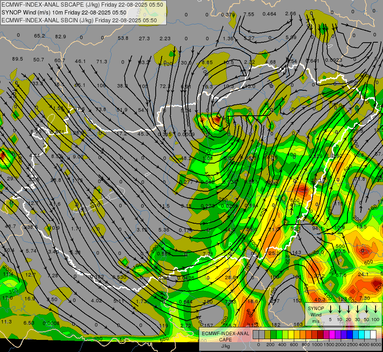Screen dimensions: 383x352
Task: Click the map value 46.1
Action: pyautogui.click(x=80, y=61)
